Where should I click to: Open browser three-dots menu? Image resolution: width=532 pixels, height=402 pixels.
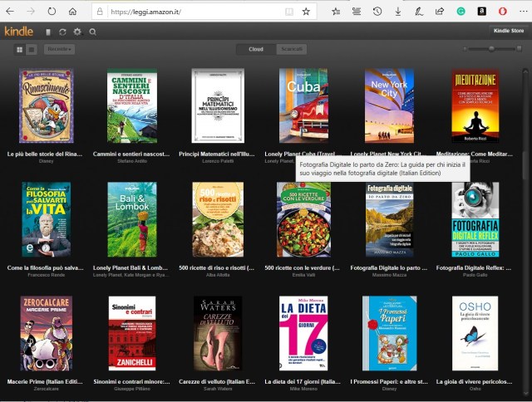(x=522, y=12)
